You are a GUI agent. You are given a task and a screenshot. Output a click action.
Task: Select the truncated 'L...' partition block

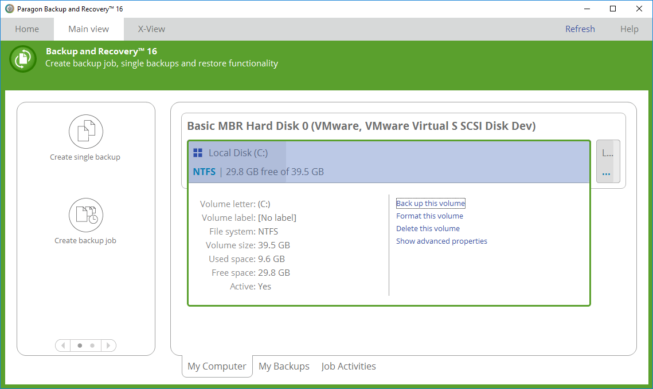pos(608,161)
